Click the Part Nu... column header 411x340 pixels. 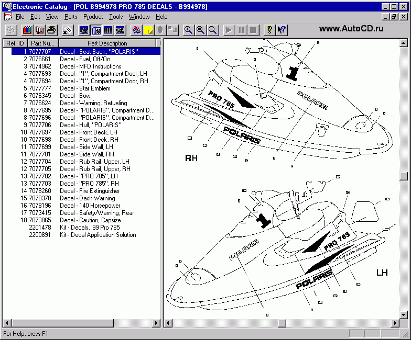(x=43, y=43)
